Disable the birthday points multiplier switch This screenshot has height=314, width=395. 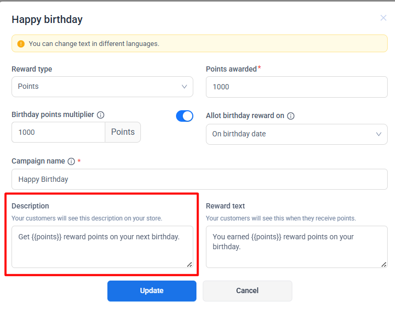click(x=184, y=116)
